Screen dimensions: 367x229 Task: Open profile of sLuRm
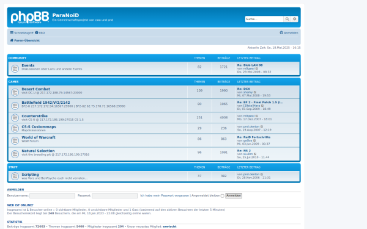pos(248,154)
